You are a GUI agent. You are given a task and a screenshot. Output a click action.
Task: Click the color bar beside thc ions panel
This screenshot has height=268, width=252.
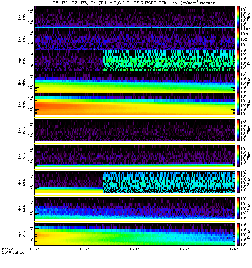[238, 182]
